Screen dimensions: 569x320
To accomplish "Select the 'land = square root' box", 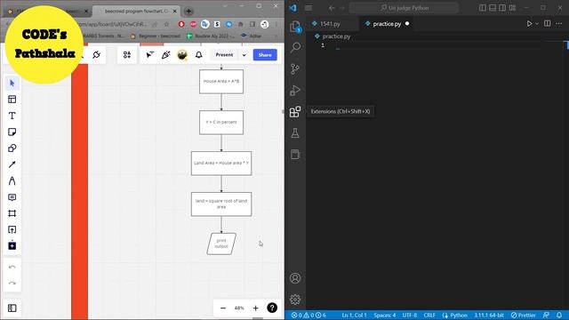I will [x=221, y=204].
